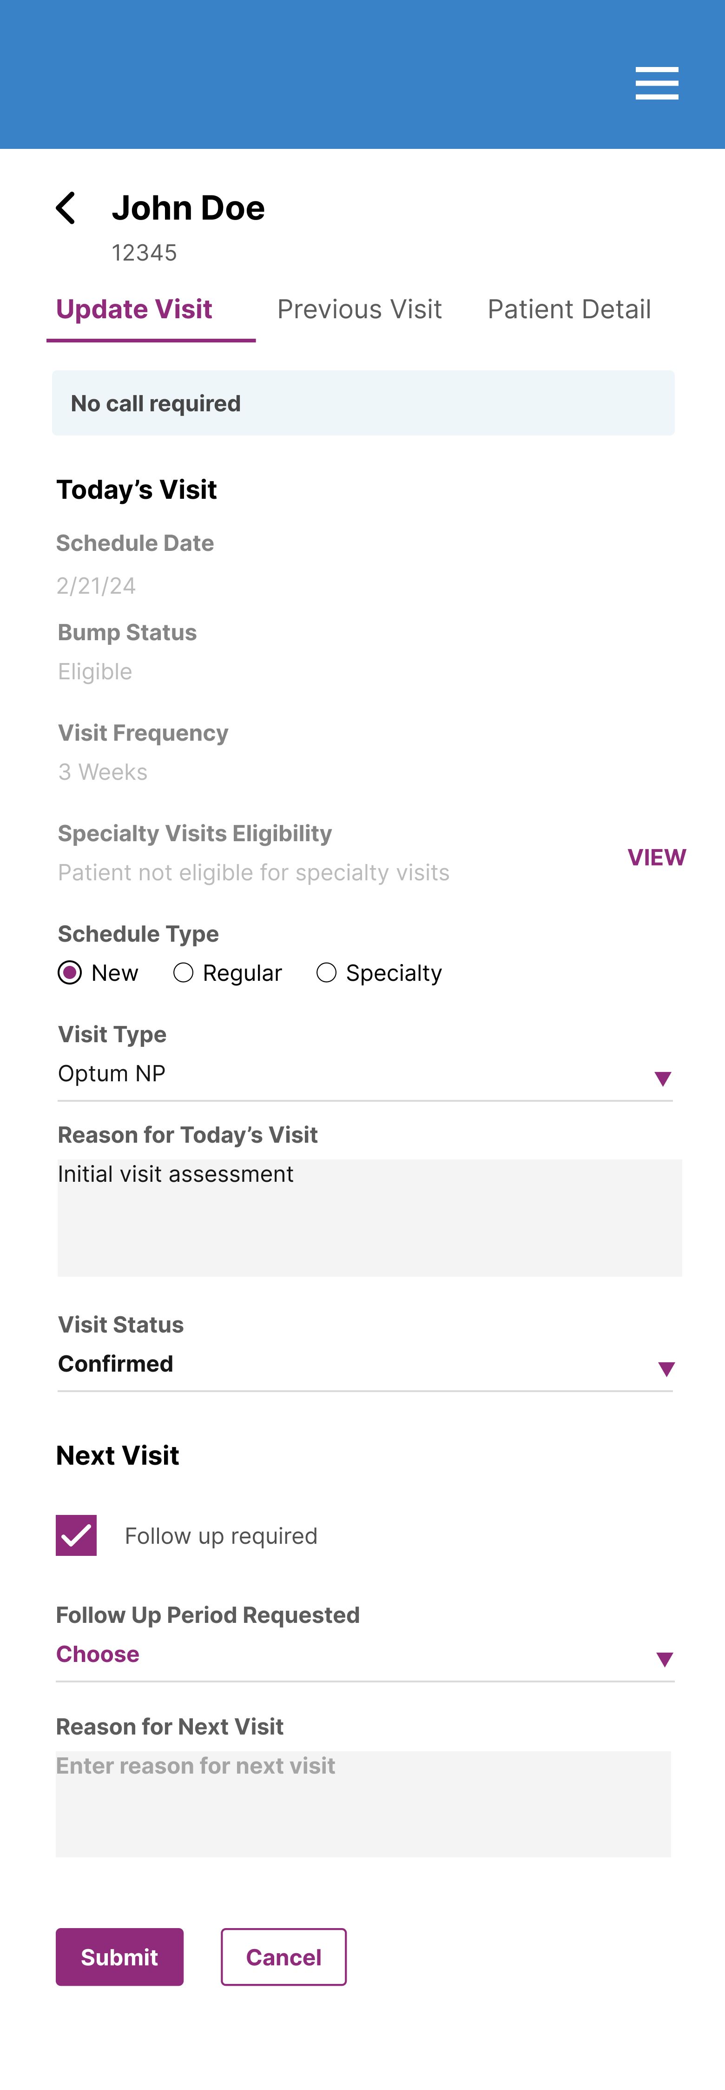View specialty visits eligibility details
The image size is (725, 2090).
click(x=656, y=857)
